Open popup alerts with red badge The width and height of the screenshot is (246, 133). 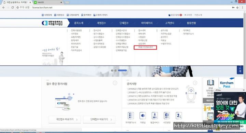(175, 15)
